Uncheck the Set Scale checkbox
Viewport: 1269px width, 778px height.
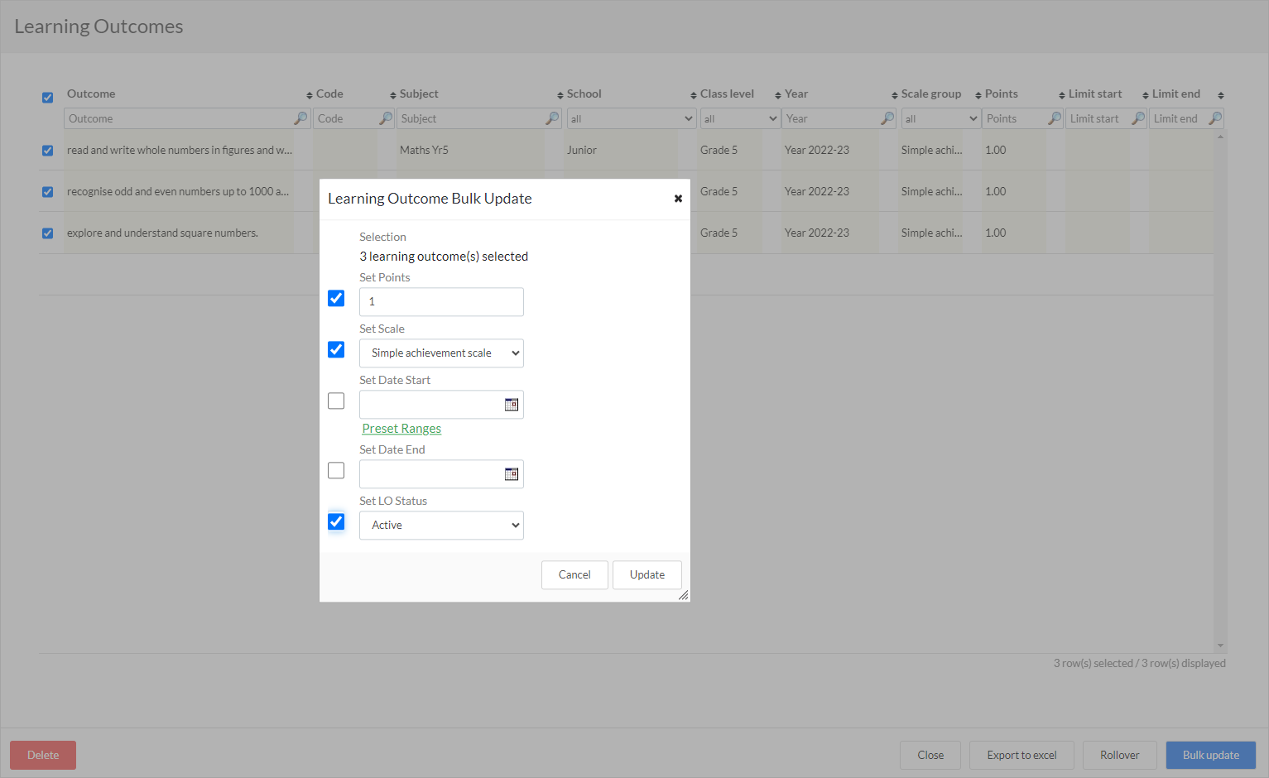336,349
